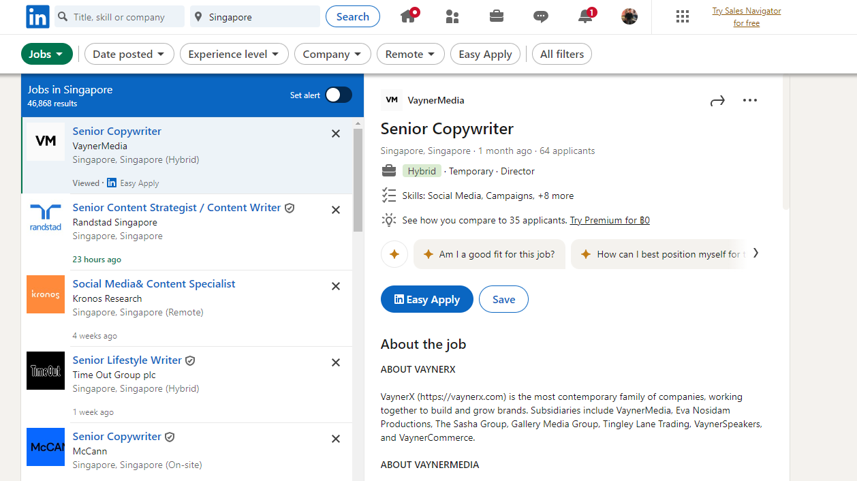The image size is (857, 481).
Task: Click the McCann blue company logo
Action: click(46, 447)
